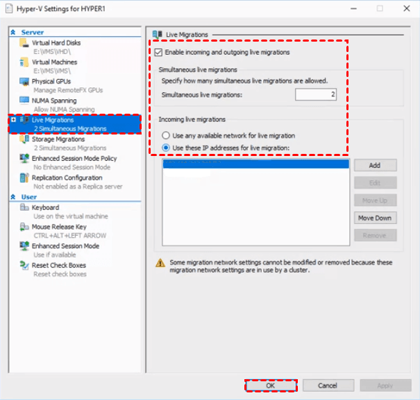The image size is (420, 400).
Task: Select the highlighted IP address entry in list
Action: point(255,164)
